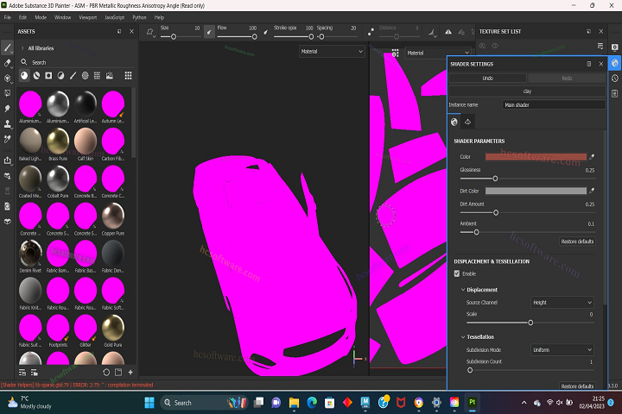The image size is (622, 414).
Task: Toggle the Enable displacement checkbox
Action: (457, 273)
